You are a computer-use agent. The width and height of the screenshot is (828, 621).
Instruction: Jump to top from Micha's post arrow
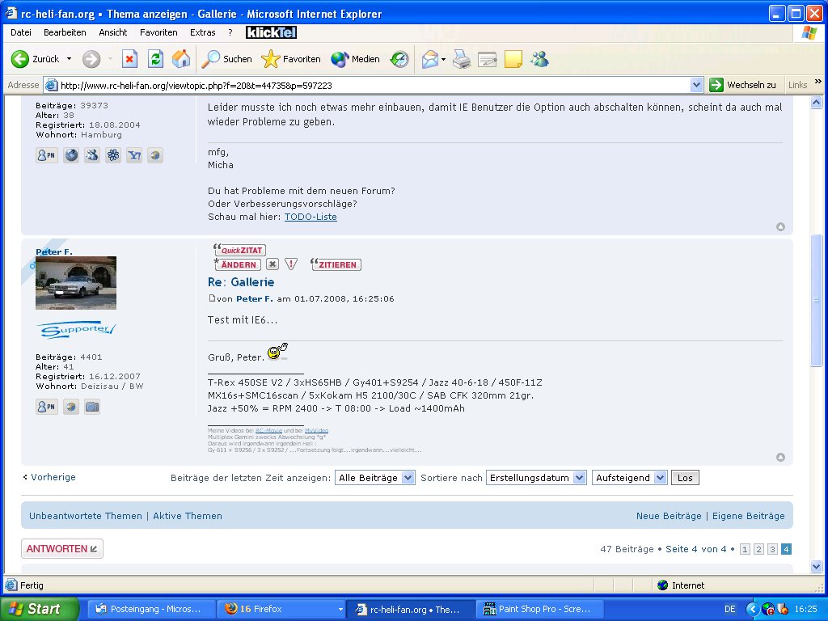coord(780,226)
